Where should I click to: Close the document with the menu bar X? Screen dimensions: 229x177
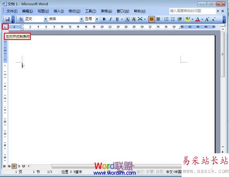coord(223,11)
